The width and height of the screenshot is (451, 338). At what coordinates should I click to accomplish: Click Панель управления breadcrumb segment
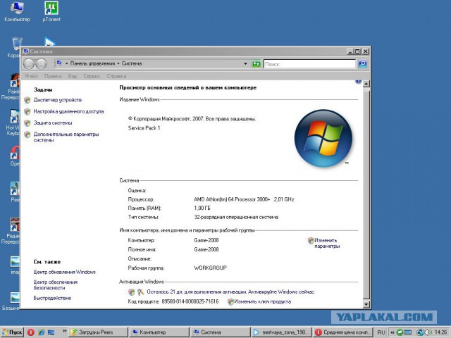(x=92, y=63)
